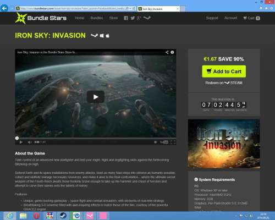Viewport: 275px width, 220px height.
Task: Open the Bundles menu item
Action: click(x=97, y=18)
